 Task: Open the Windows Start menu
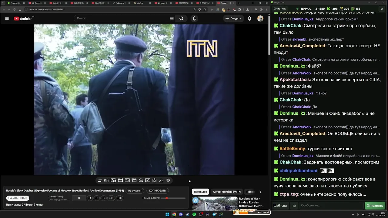click(167, 215)
